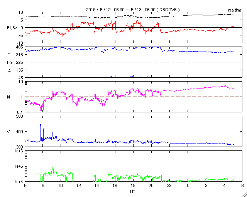247x197 pixels.
Task: Click the velocity spike peak near 8 UT
Action: pyautogui.click(x=40, y=124)
